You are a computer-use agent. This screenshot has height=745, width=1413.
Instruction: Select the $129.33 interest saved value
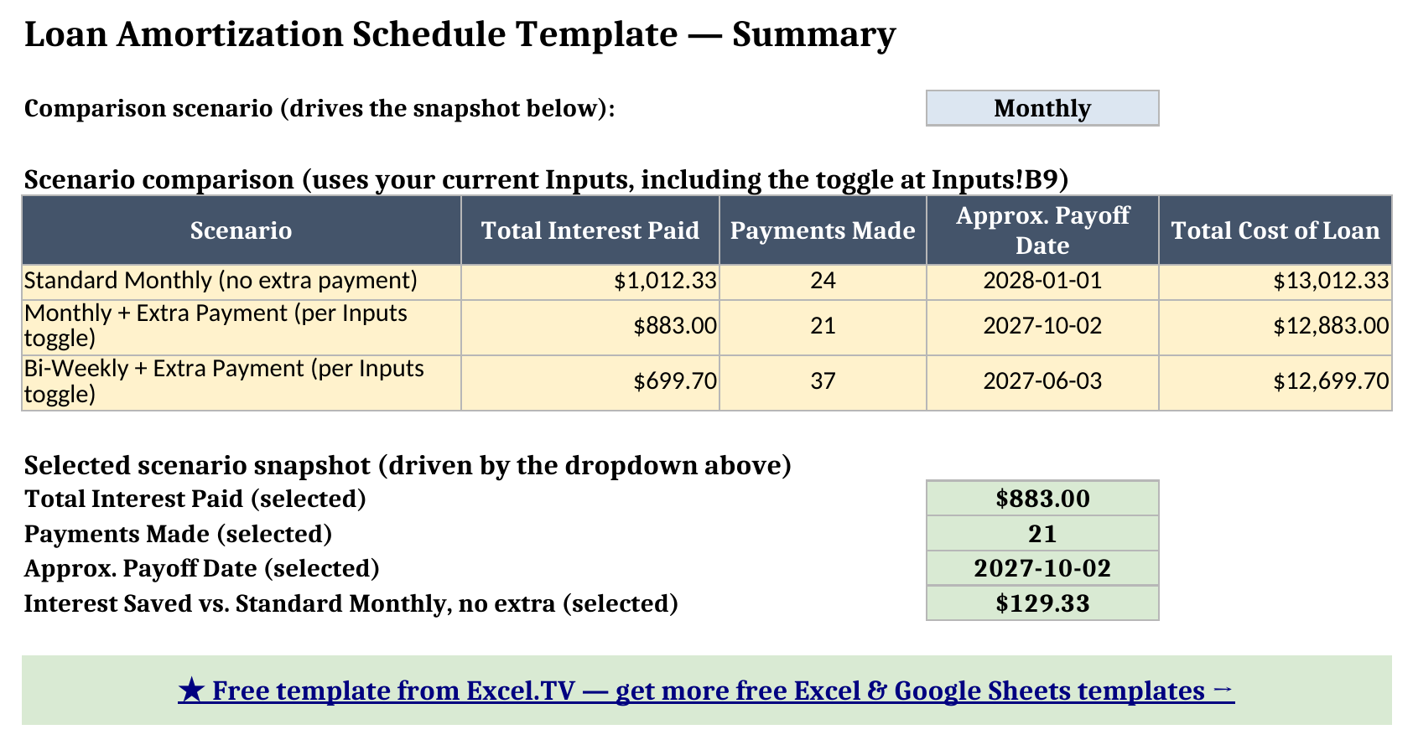point(1042,603)
